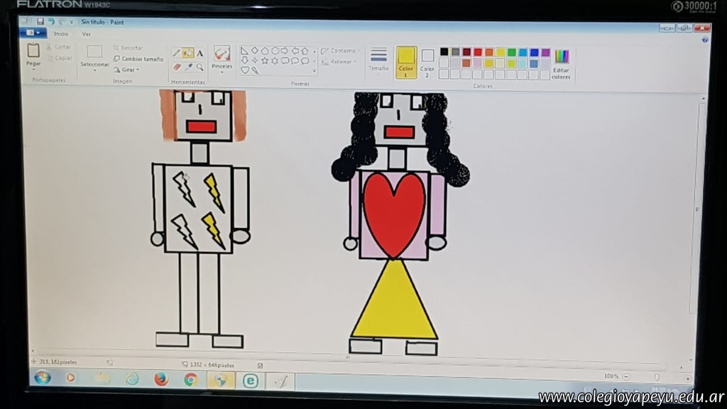Open the Editar colores dialog
This screenshot has height=409, width=727.
point(562,62)
